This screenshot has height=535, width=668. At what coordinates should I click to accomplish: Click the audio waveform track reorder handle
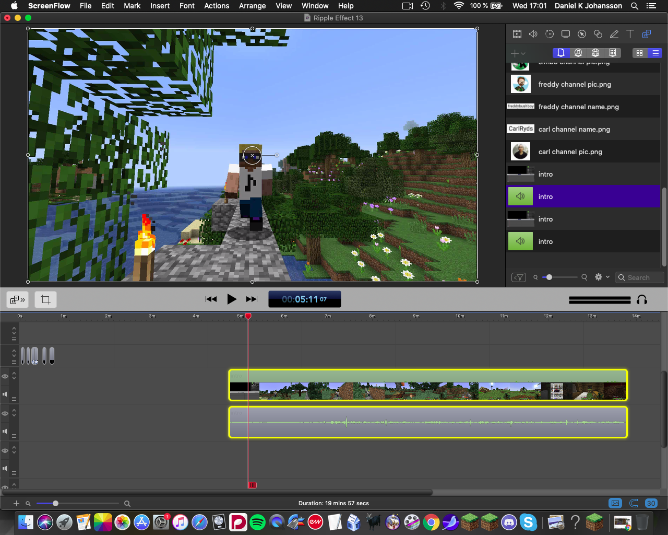(x=14, y=436)
